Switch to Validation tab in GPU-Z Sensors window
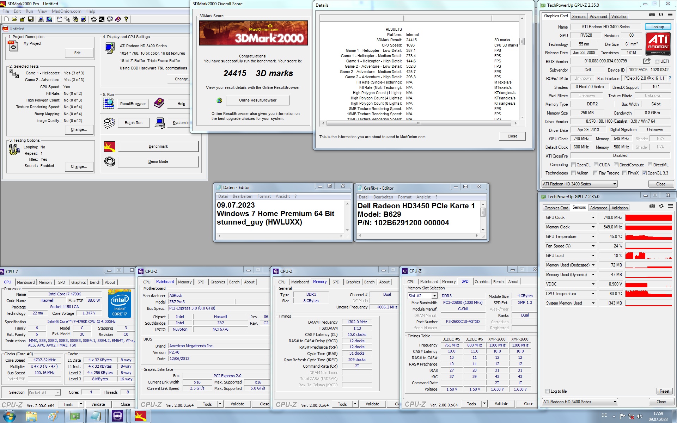This screenshot has width=677, height=423. 620,208
